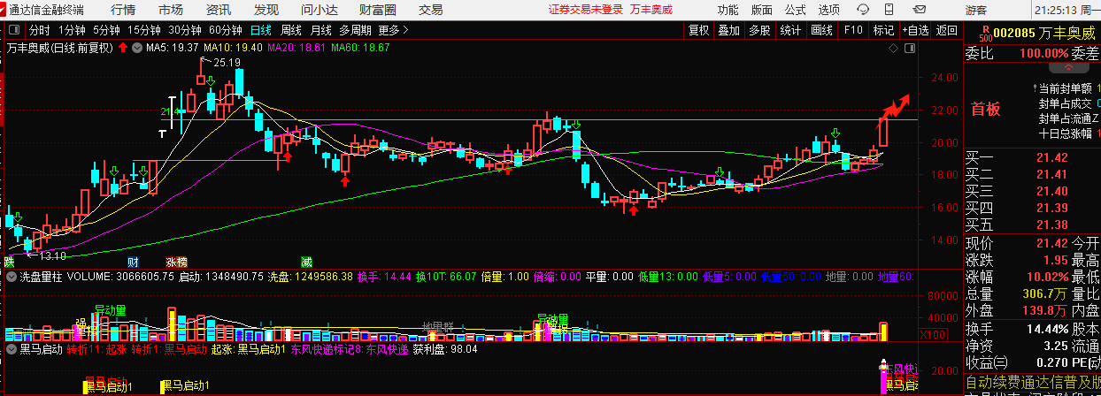Click the 返回 back button

tap(946, 29)
